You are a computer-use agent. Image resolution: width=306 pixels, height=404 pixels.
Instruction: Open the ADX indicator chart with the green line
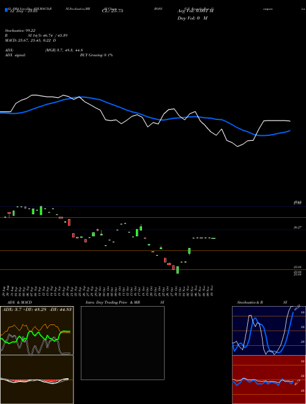coord(37,331)
